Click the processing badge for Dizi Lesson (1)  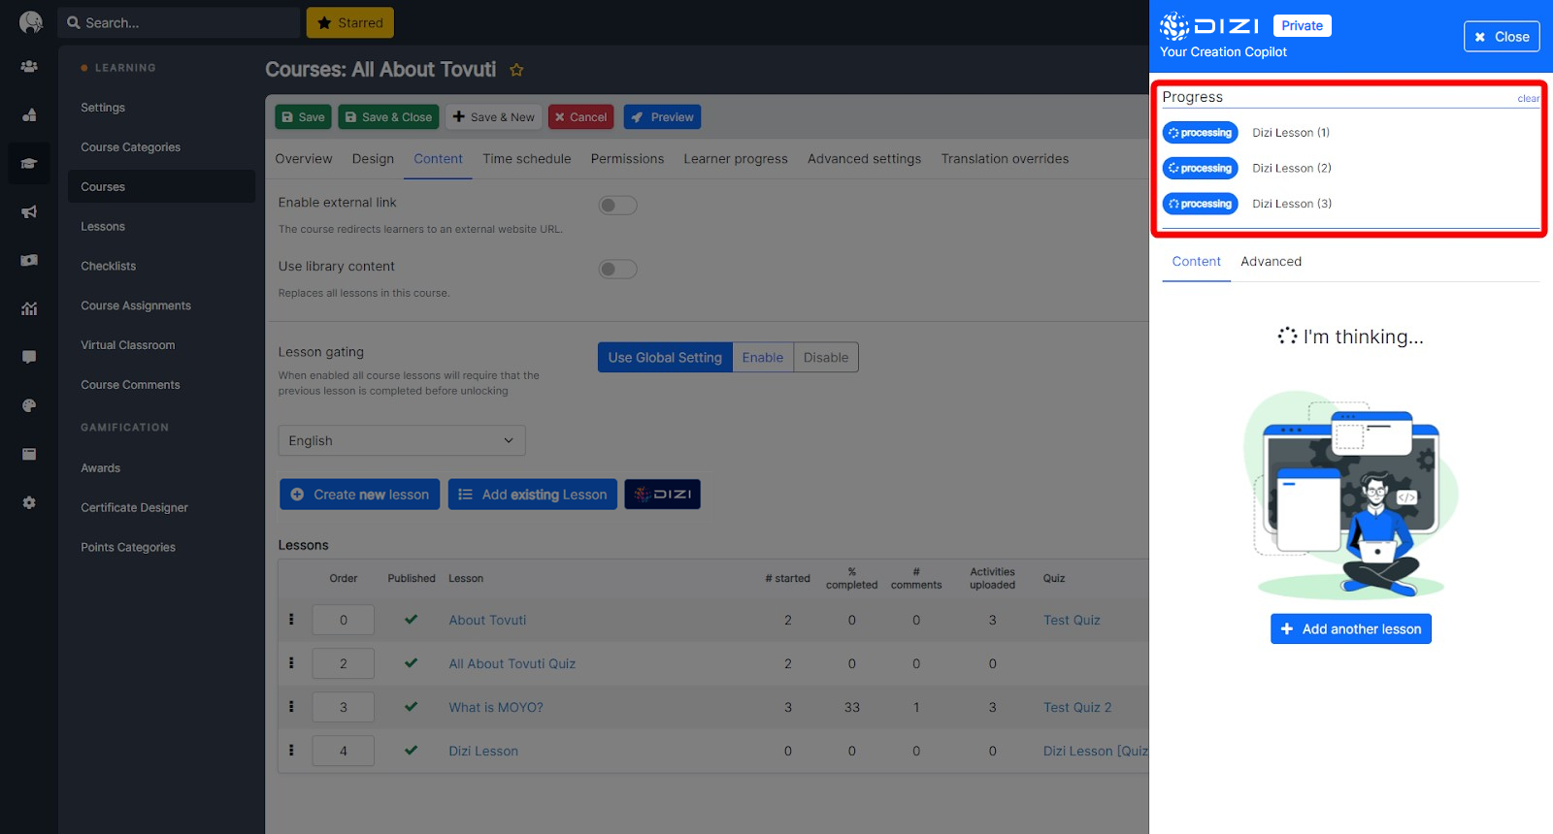(1200, 133)
